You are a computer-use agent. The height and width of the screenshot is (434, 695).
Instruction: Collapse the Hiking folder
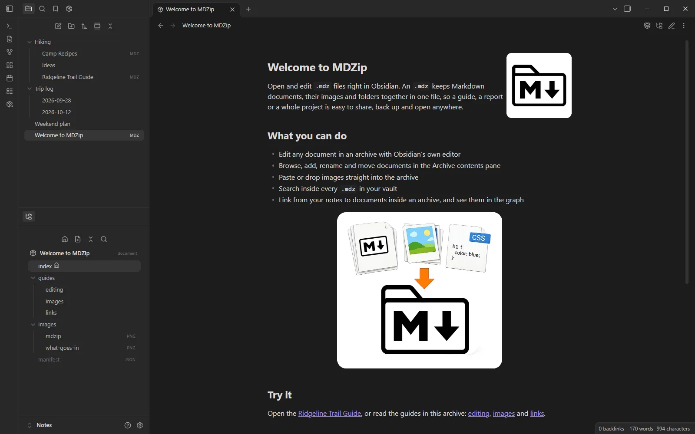[x=30, y=42]
